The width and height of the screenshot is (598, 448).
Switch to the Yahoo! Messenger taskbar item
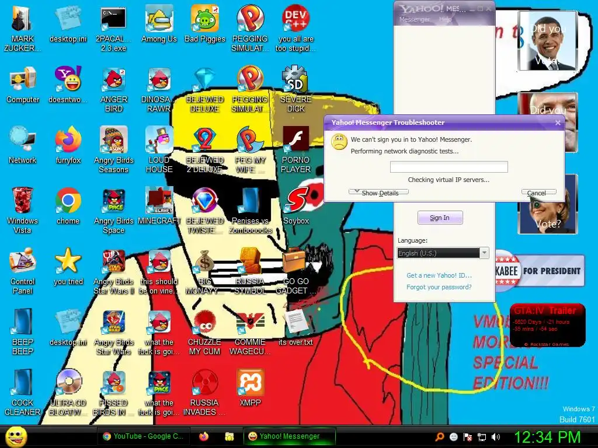click(290, 436)
